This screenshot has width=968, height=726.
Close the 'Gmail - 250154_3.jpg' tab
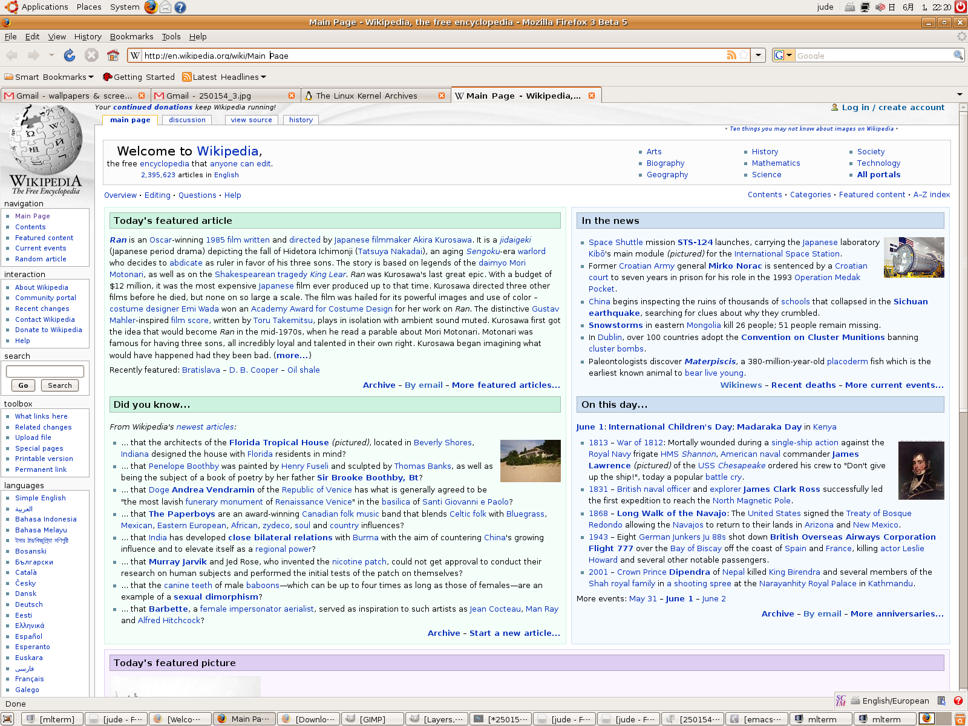[292, 96]
